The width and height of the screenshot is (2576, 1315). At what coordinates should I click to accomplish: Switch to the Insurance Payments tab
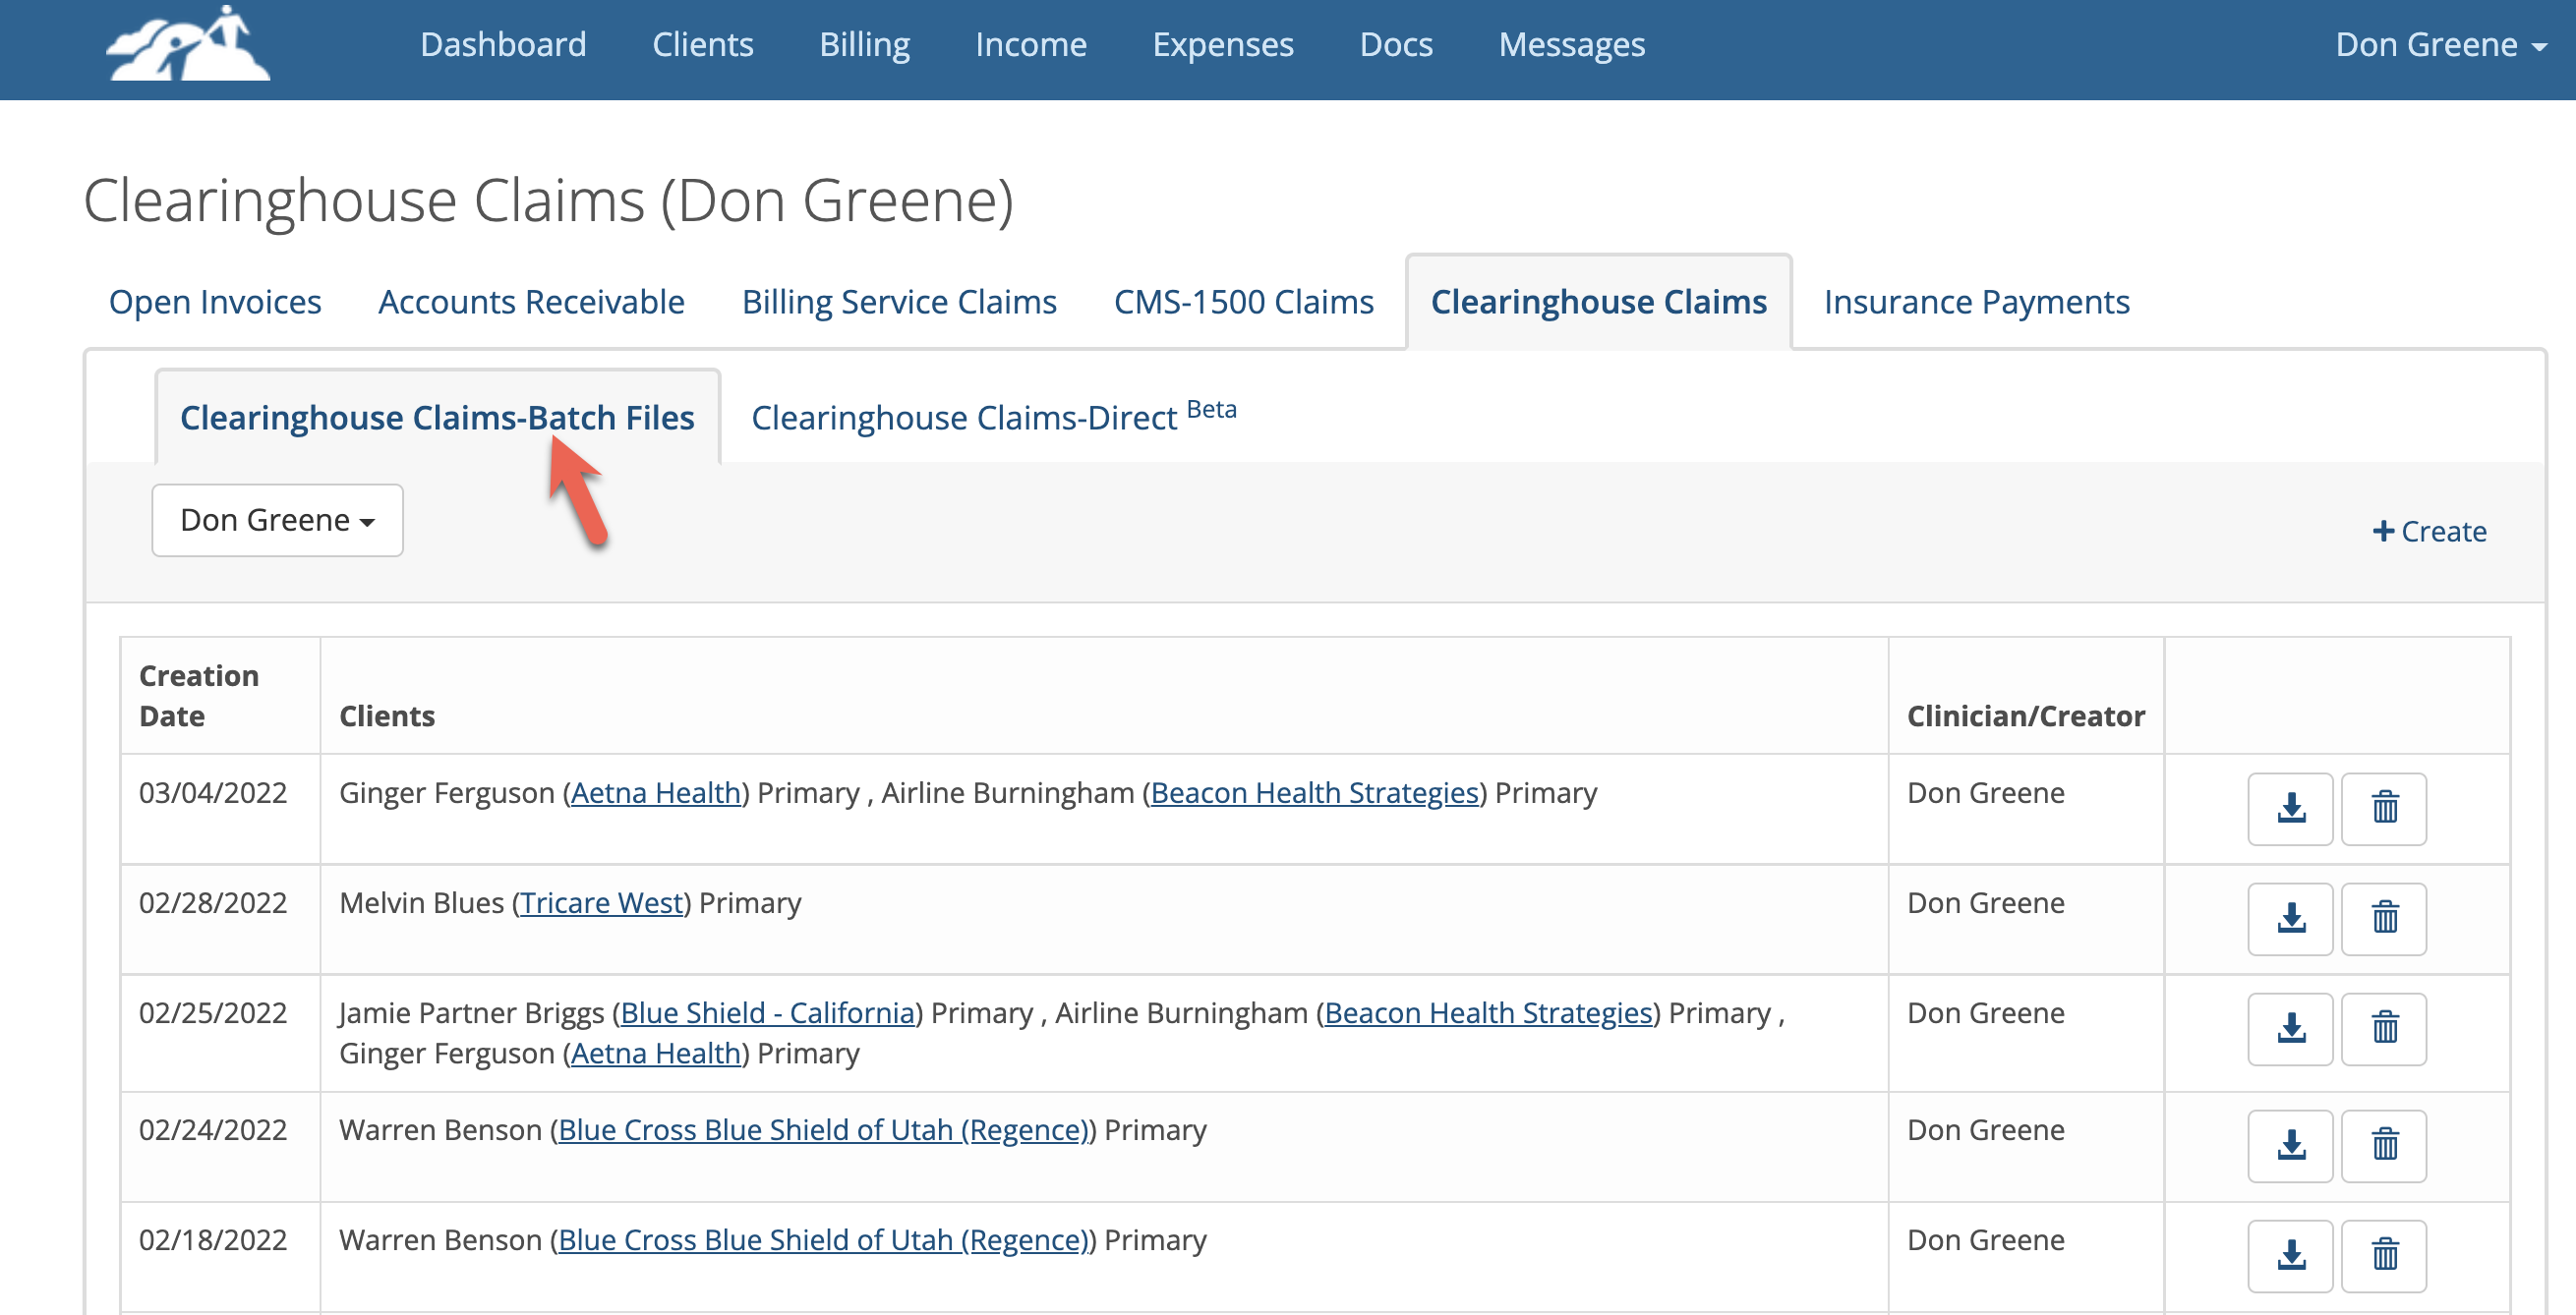(x=1977, y=301)
